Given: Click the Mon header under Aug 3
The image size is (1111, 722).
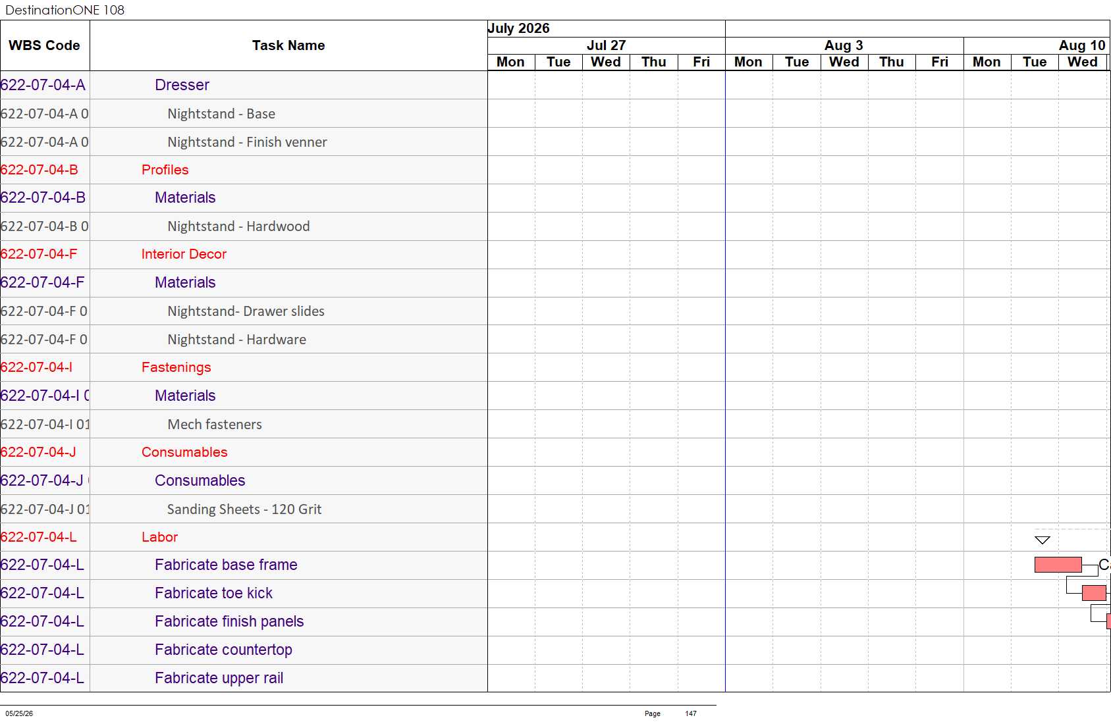Looking at the screenshot, I should 748,62.
